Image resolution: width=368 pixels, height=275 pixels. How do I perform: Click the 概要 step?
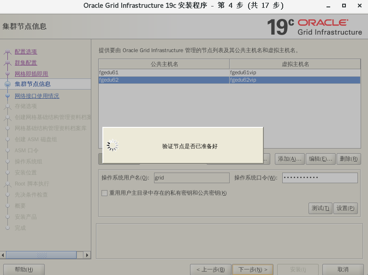coord(20,206)
